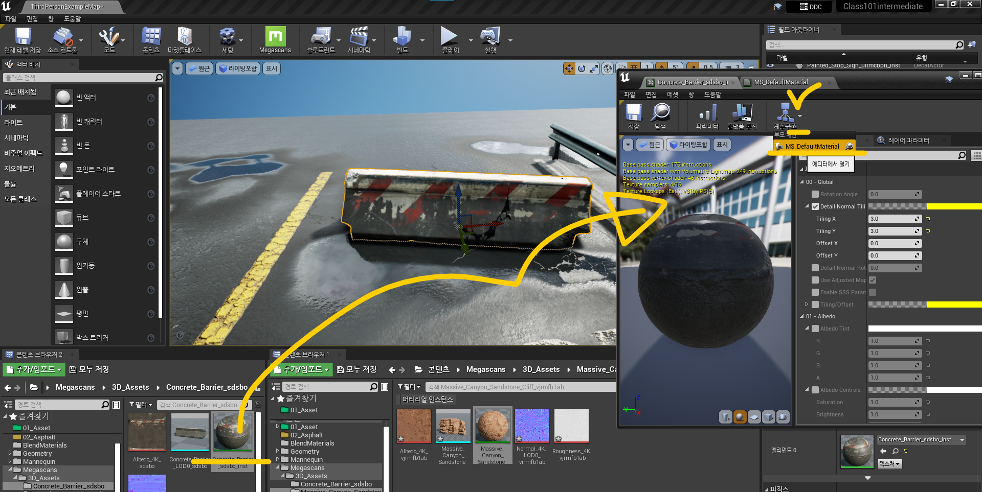This screenshot has width=982, height=492.
Task: Click the Tiling X value slider
Action: [895, 219]
